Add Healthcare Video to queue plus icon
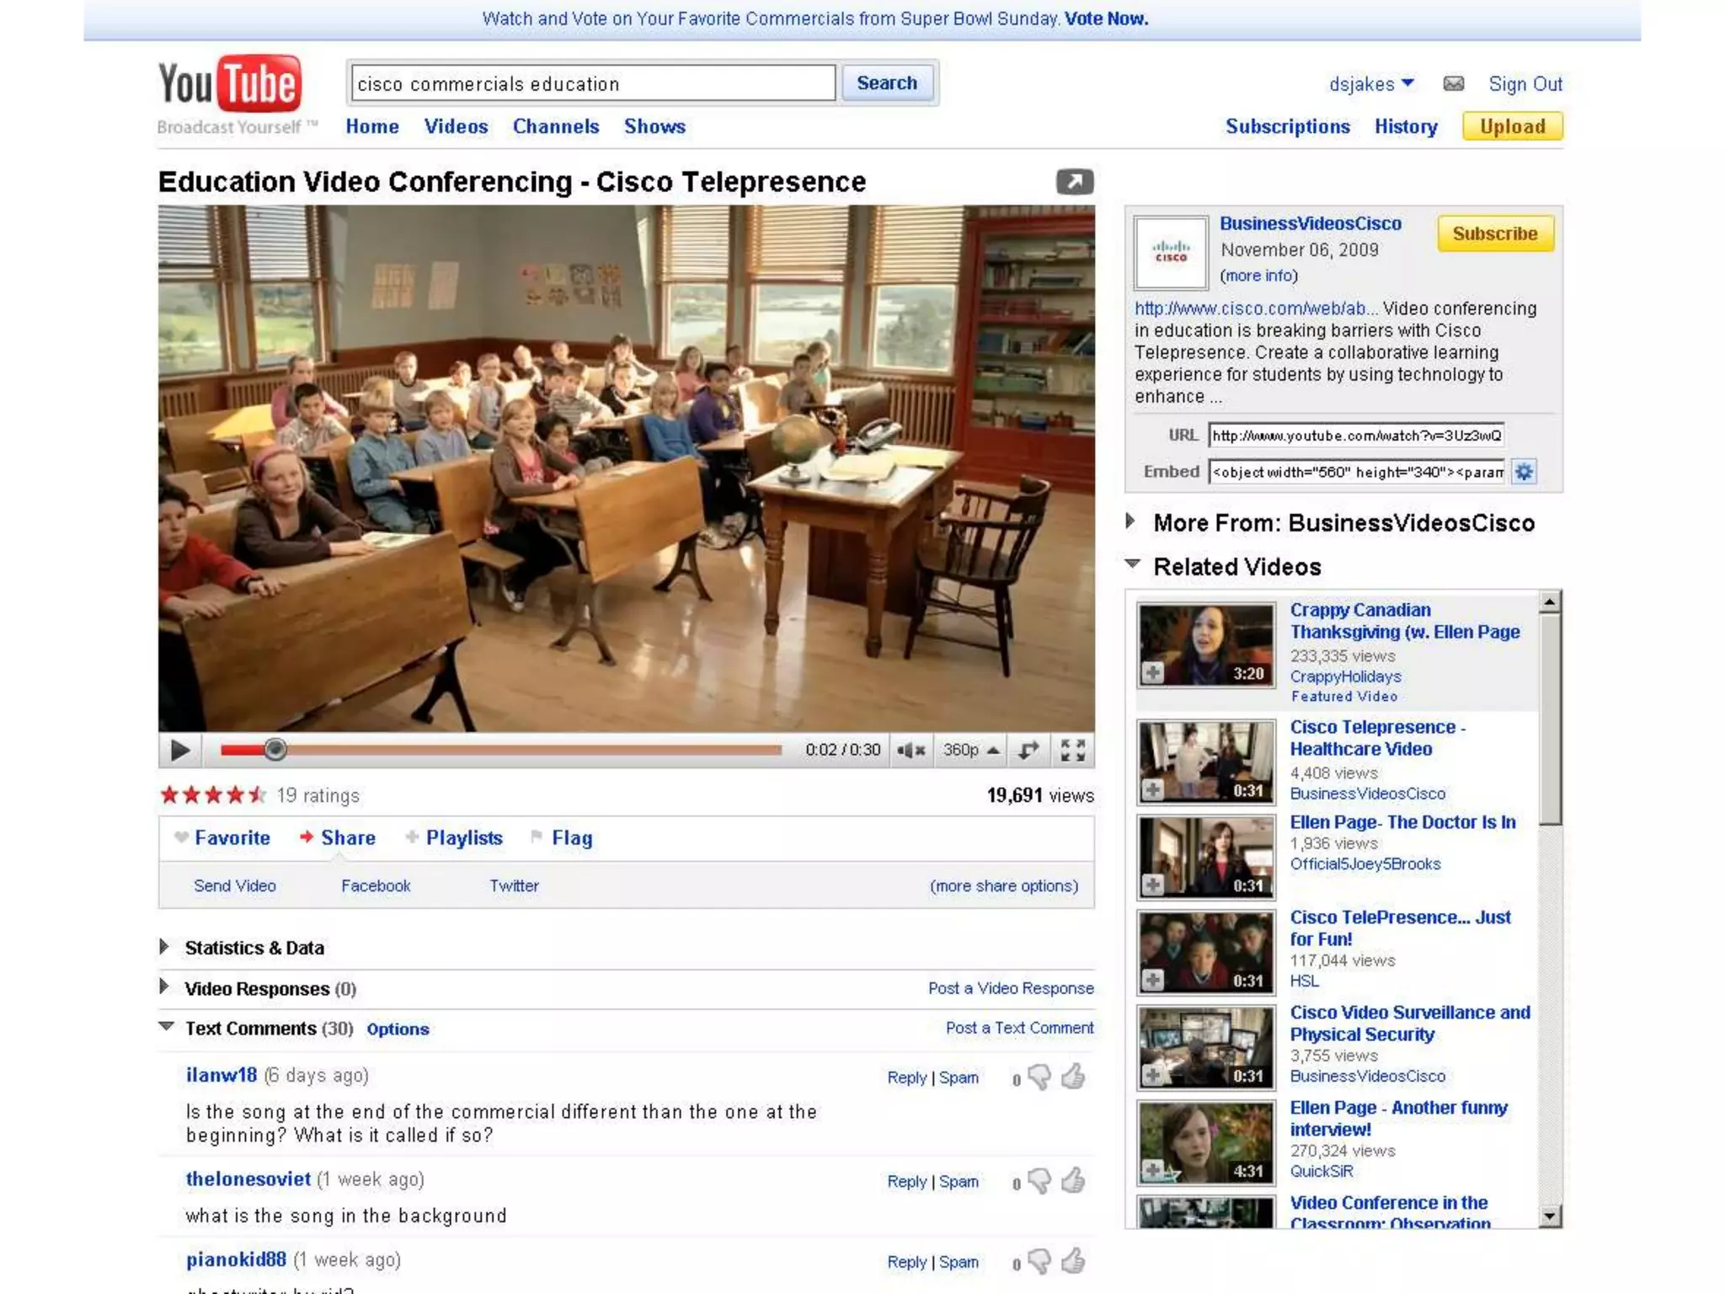Screen dimensions: 1725x1294 (x=1153, y=789)
